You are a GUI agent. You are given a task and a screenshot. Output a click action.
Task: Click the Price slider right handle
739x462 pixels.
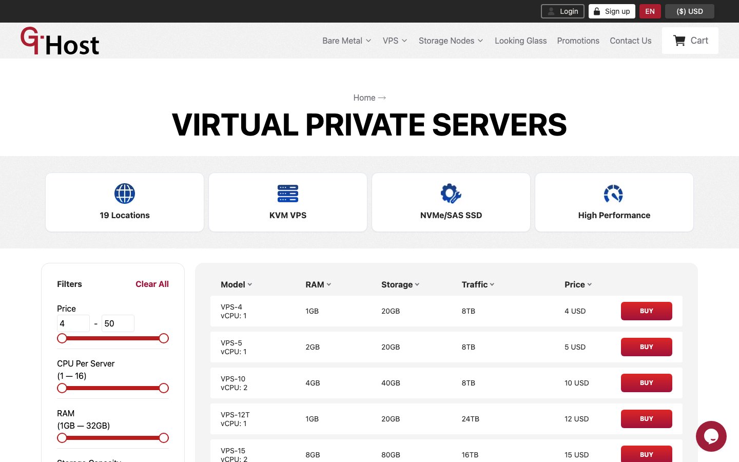[x=164, y=338]
